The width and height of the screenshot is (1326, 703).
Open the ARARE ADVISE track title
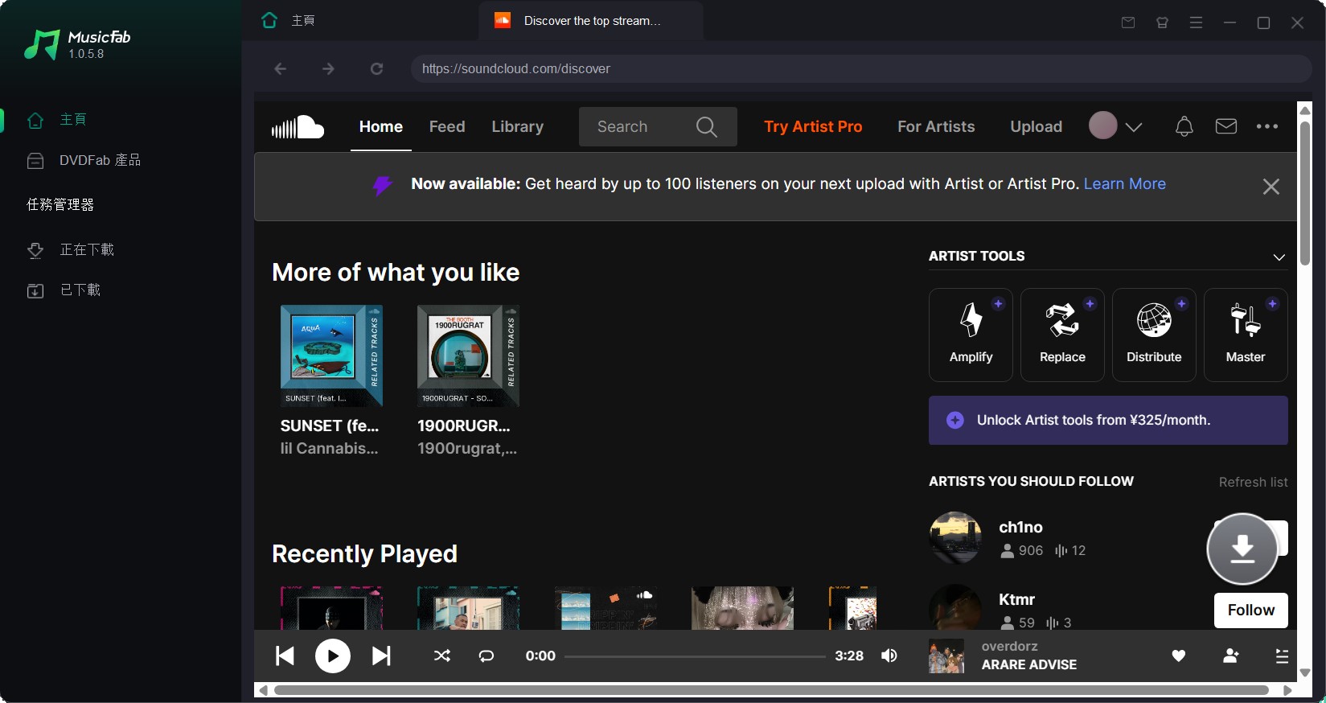point(1028,664)
